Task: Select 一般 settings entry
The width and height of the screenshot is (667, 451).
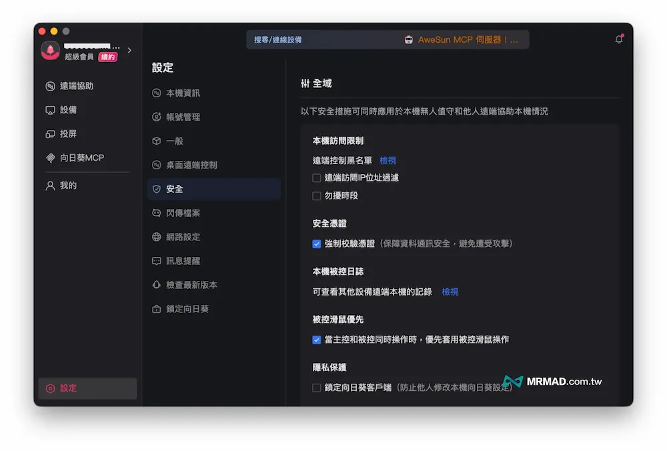Action: click(x=214, y=141)
